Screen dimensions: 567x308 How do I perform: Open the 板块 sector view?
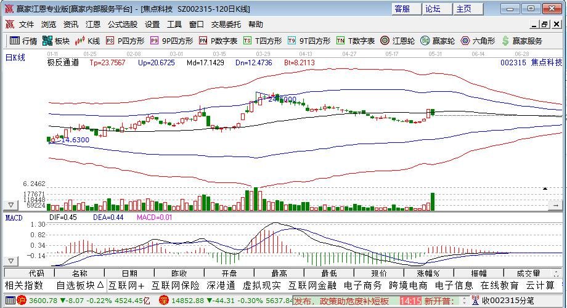coord(55,41)
